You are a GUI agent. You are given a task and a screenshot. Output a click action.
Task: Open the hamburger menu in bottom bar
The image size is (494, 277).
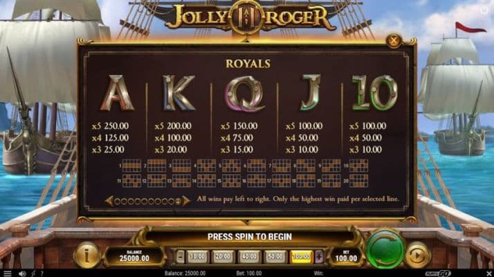click(7, 274)
